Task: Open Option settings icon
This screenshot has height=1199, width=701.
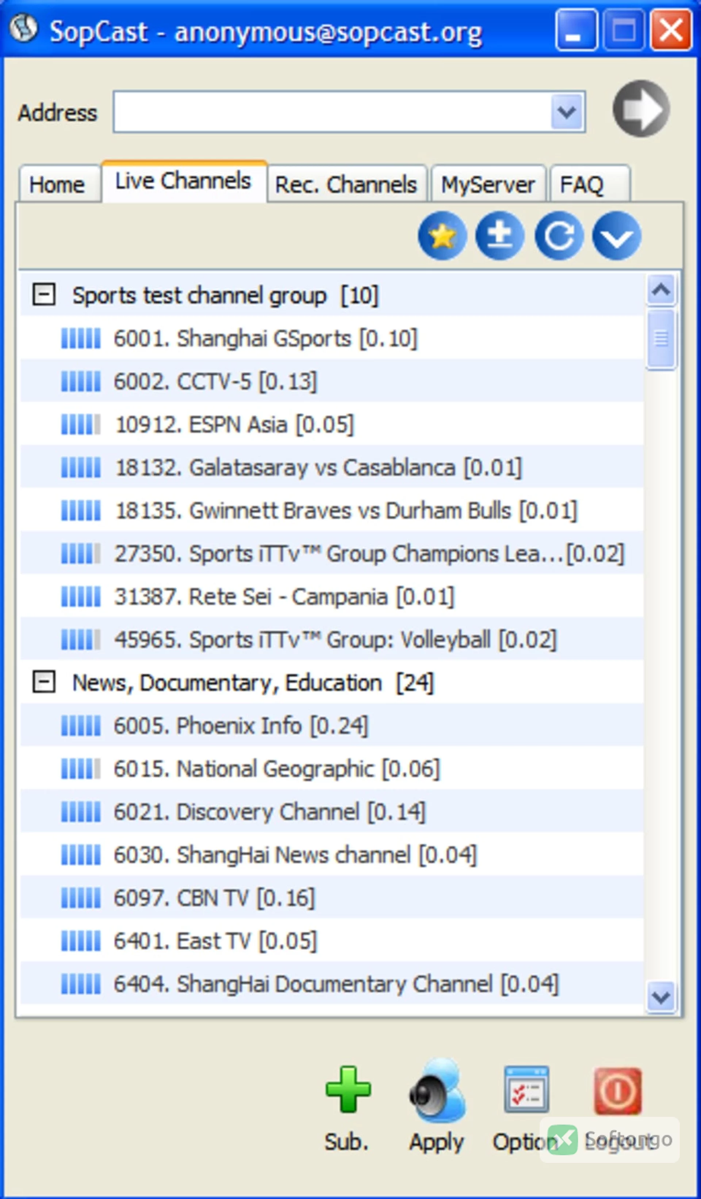Action: [x=526, y=1090]
